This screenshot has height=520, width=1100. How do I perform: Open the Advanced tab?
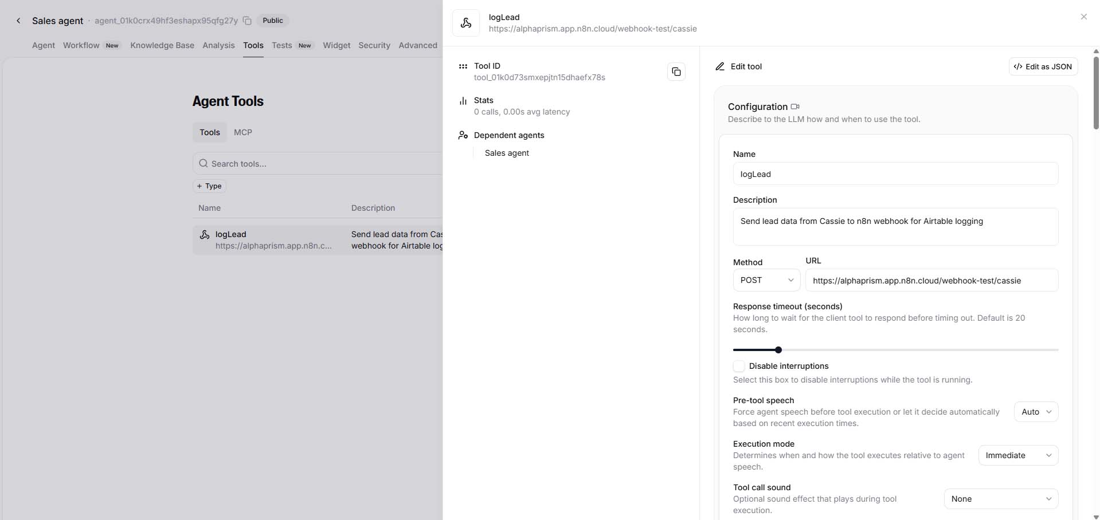coord(418,45)
